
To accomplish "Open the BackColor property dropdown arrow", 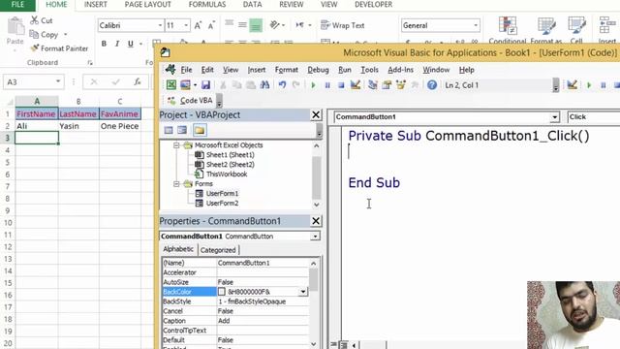I will coord(303,292).
